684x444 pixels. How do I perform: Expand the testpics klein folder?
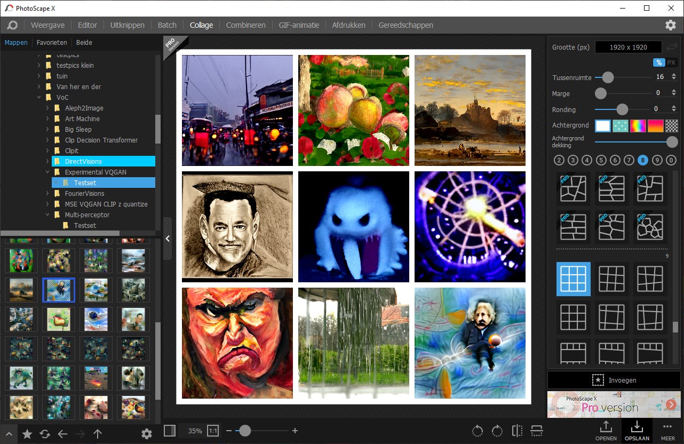pyautogui.click(x=39, y=66)
